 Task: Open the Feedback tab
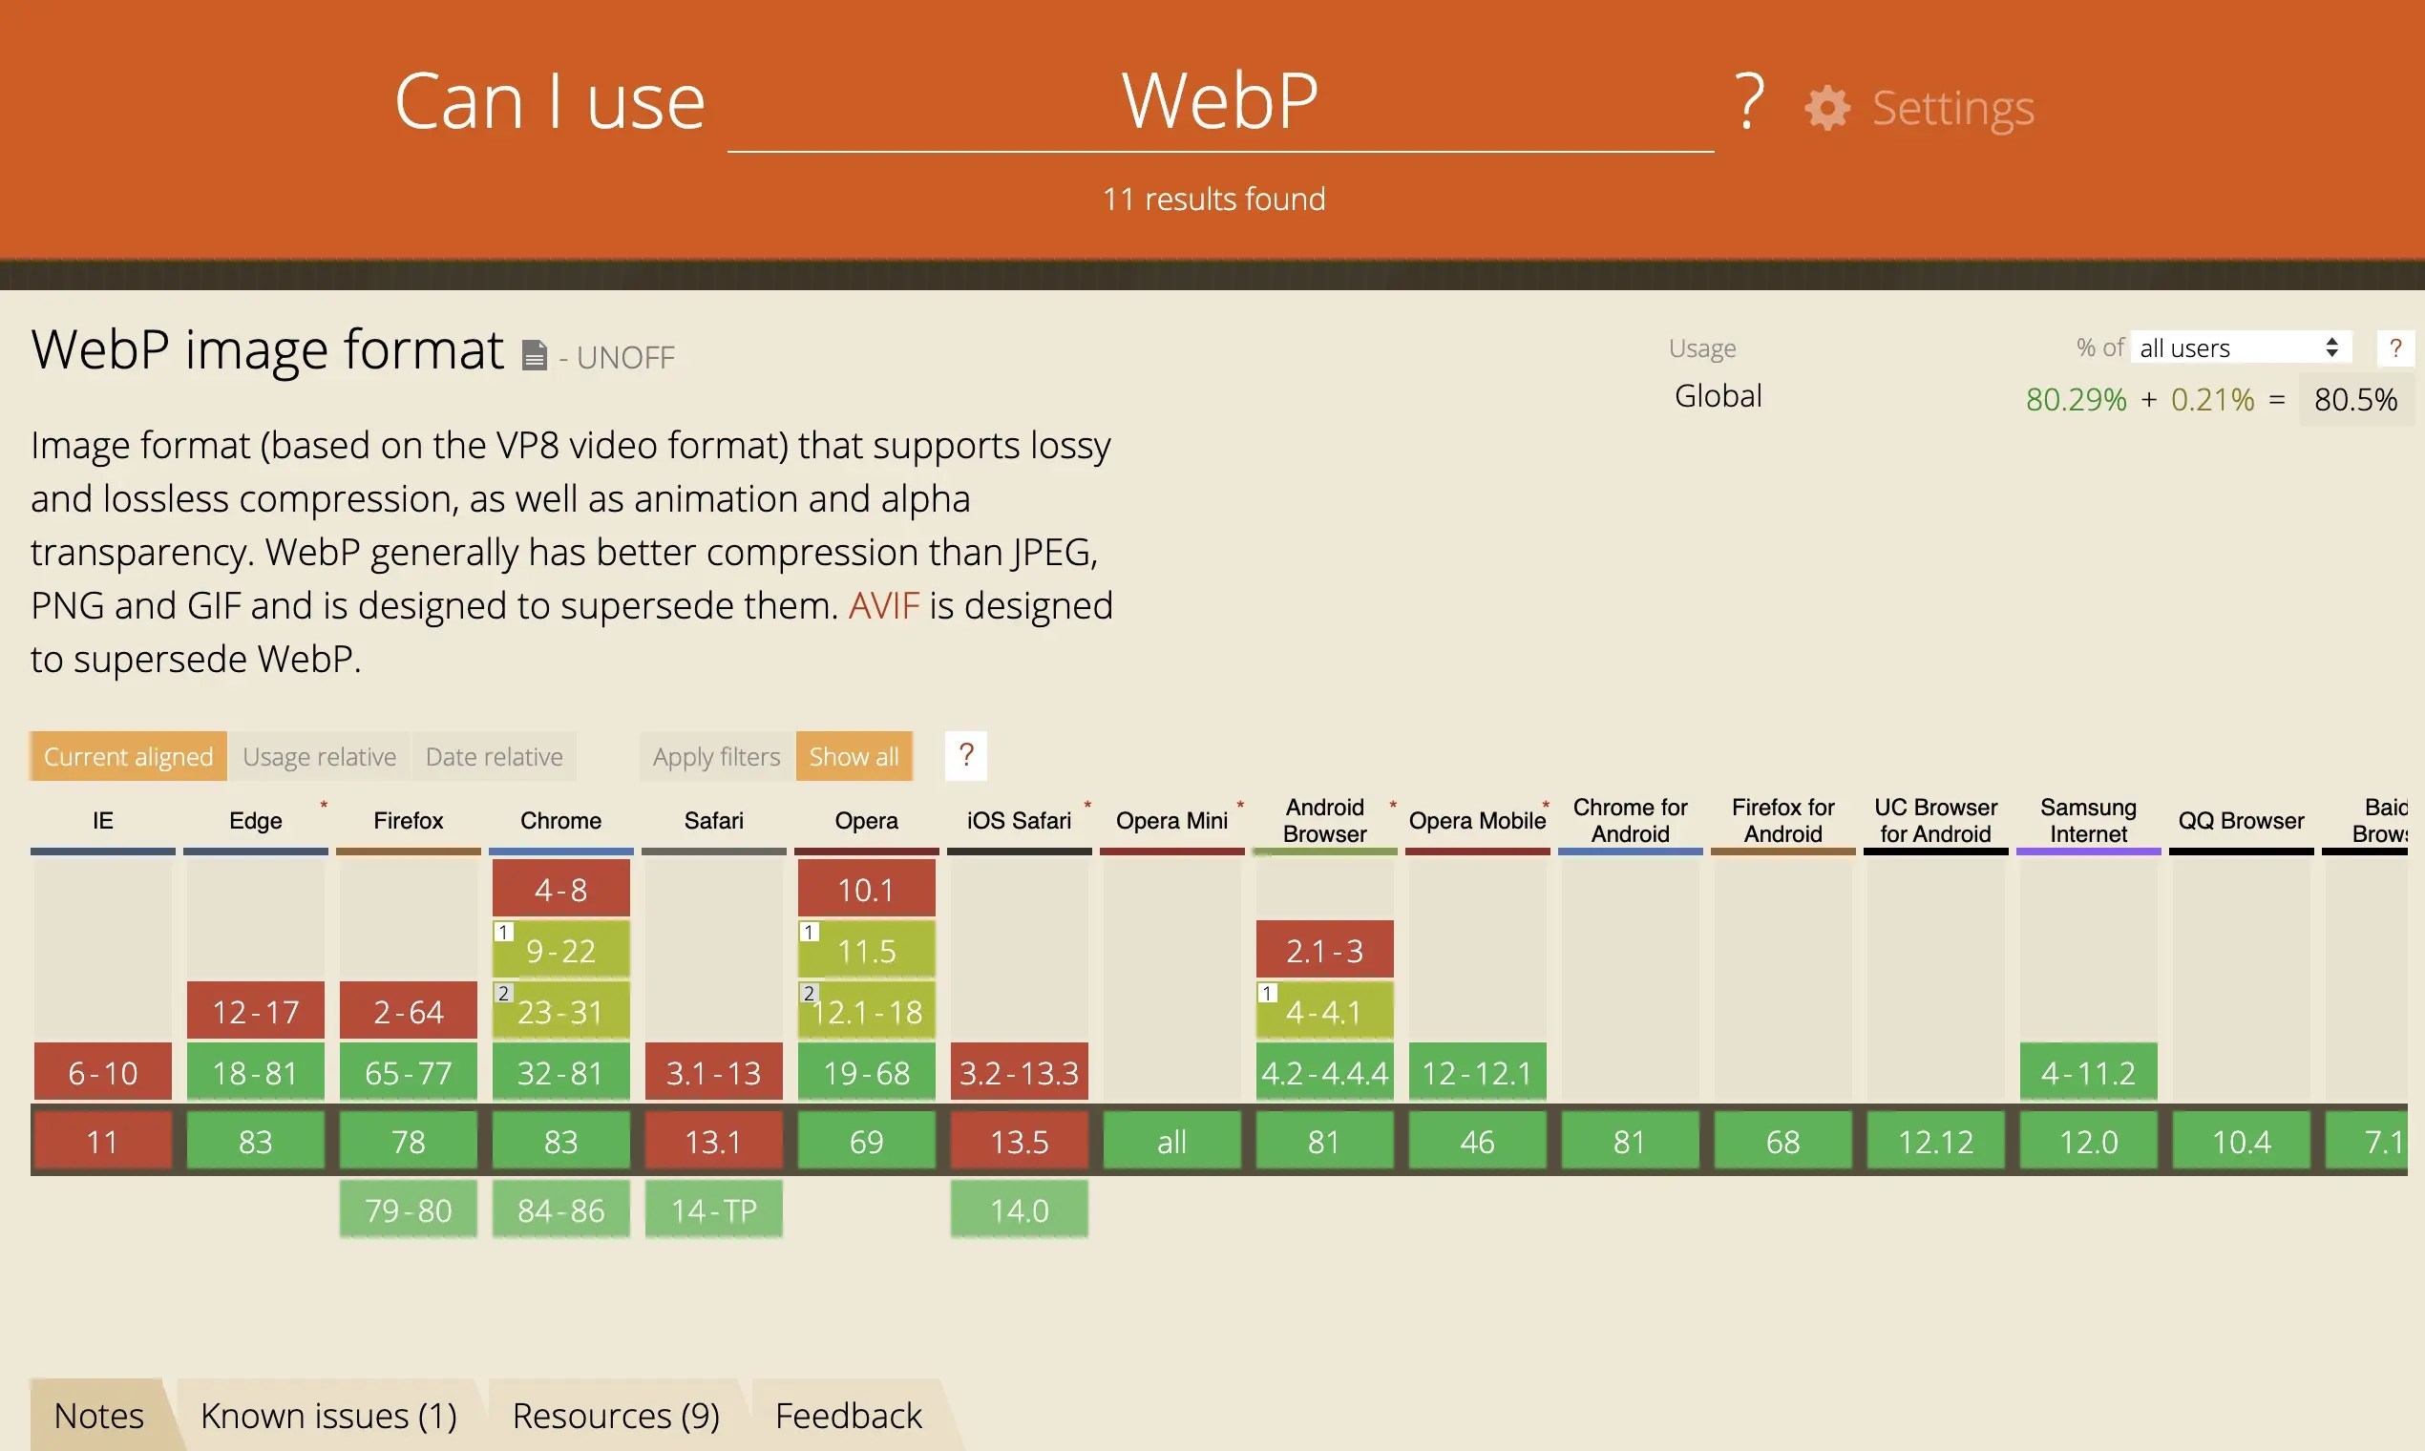click(x=849, y=1415)
